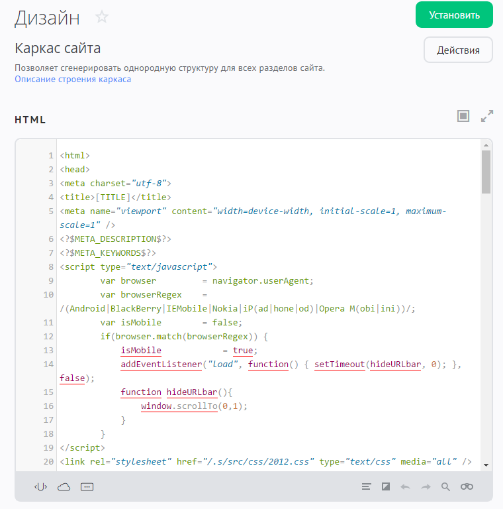Click the code brackets icon in editor toolbar
This screenshot has width=503, height=509.
[41, 487]
